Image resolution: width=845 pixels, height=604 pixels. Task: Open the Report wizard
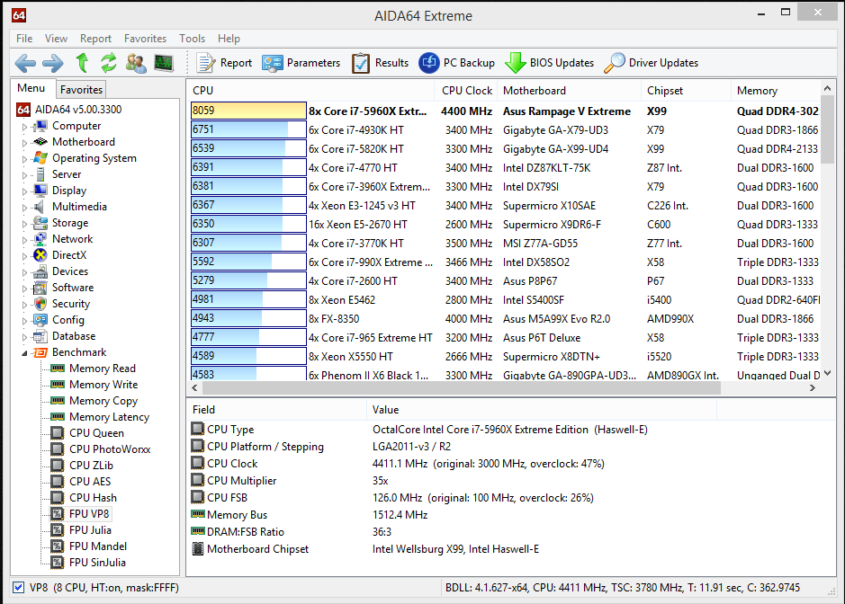pos(224,63)
